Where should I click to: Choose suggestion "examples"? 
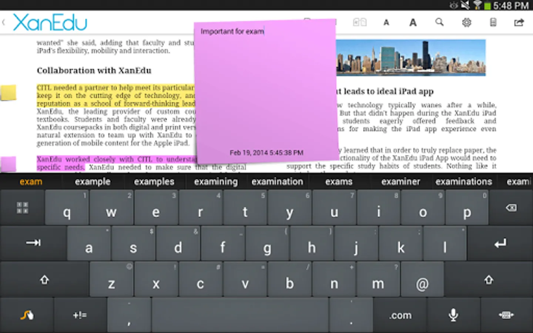point(154,181)
